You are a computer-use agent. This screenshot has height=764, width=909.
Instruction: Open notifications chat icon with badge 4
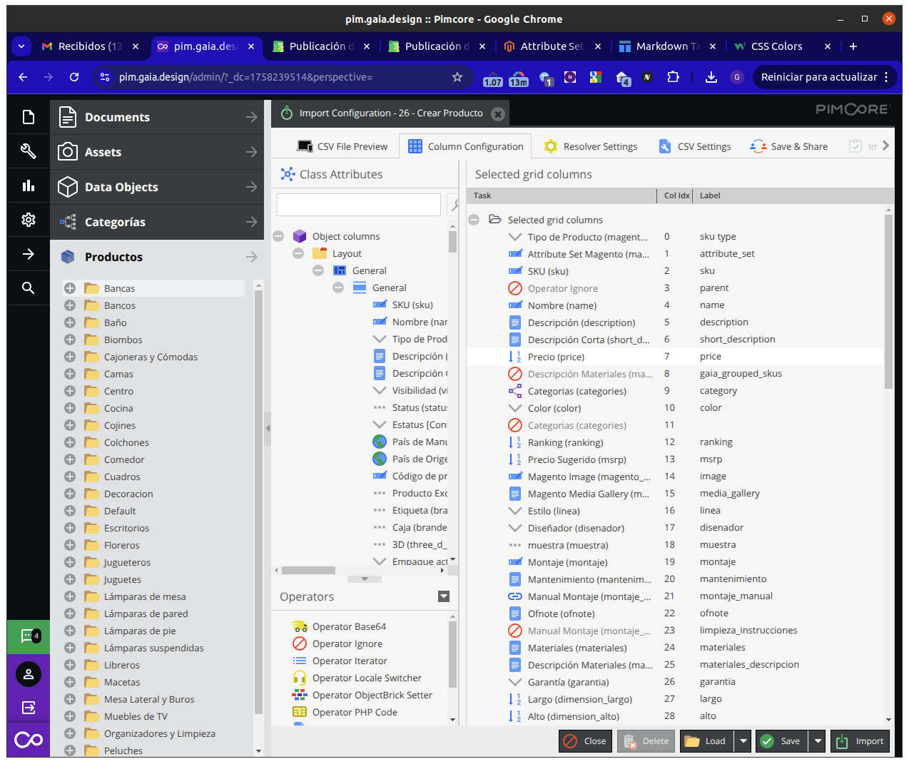coord(29,636)
